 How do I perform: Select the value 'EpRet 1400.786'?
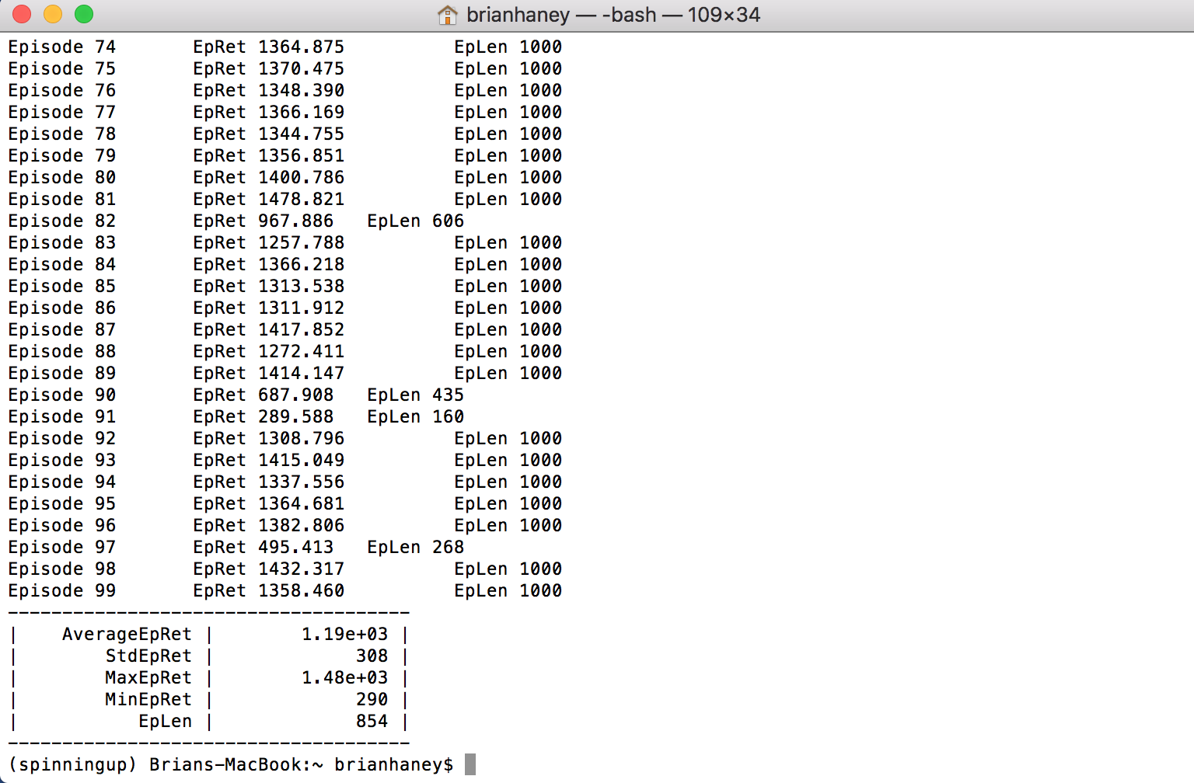pos(269,177)
